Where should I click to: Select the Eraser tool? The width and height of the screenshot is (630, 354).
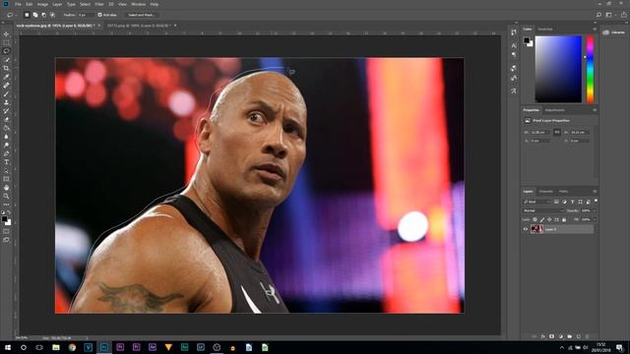pos(6,119)
